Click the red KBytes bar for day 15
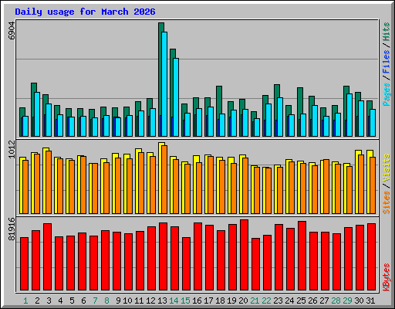395x309 pixels. [x=186, y=264]
